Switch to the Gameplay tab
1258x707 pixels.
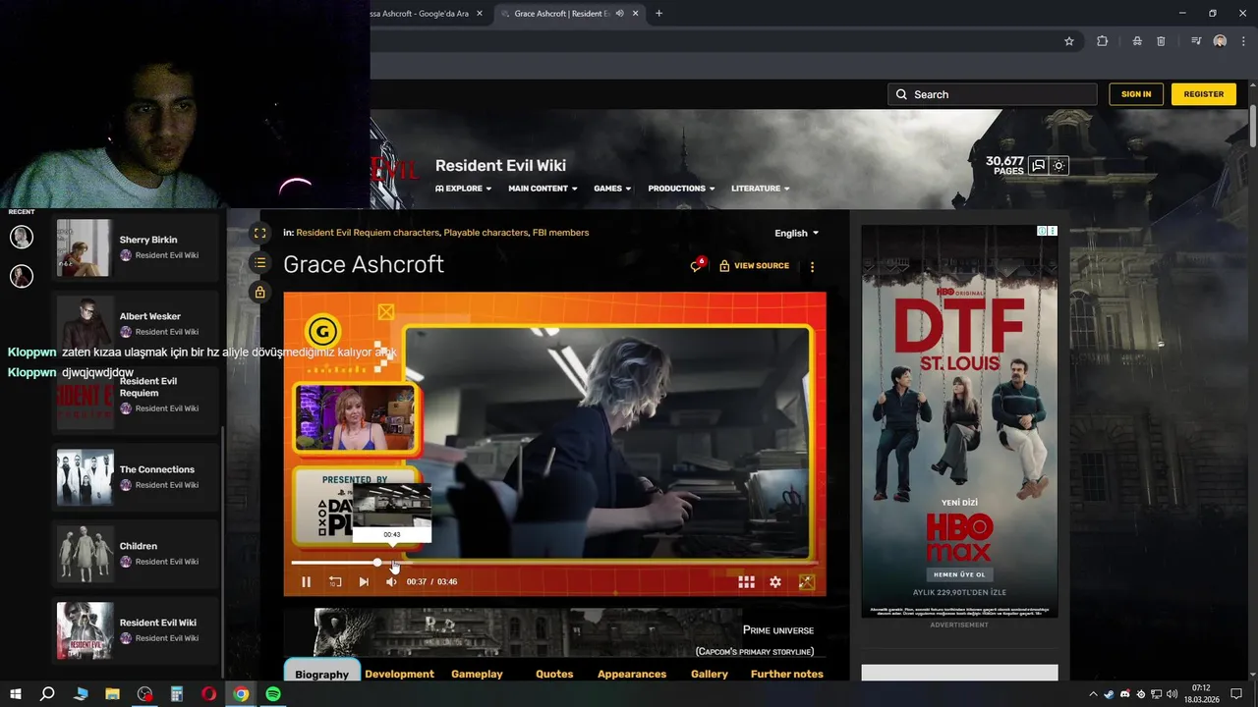coord(477,674)
